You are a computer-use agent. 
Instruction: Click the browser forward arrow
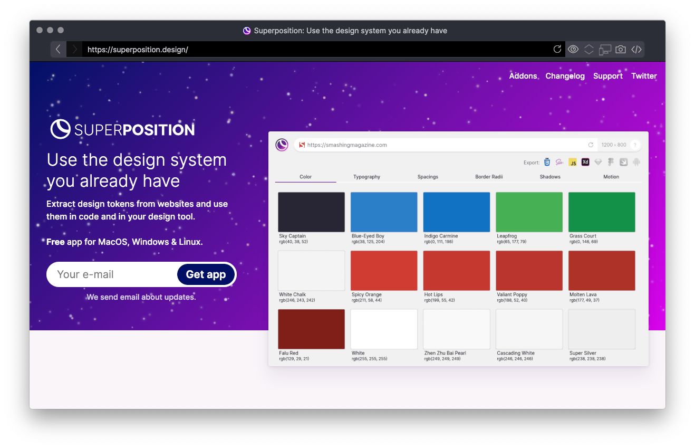pyautogui.click(x=74, y=50)
